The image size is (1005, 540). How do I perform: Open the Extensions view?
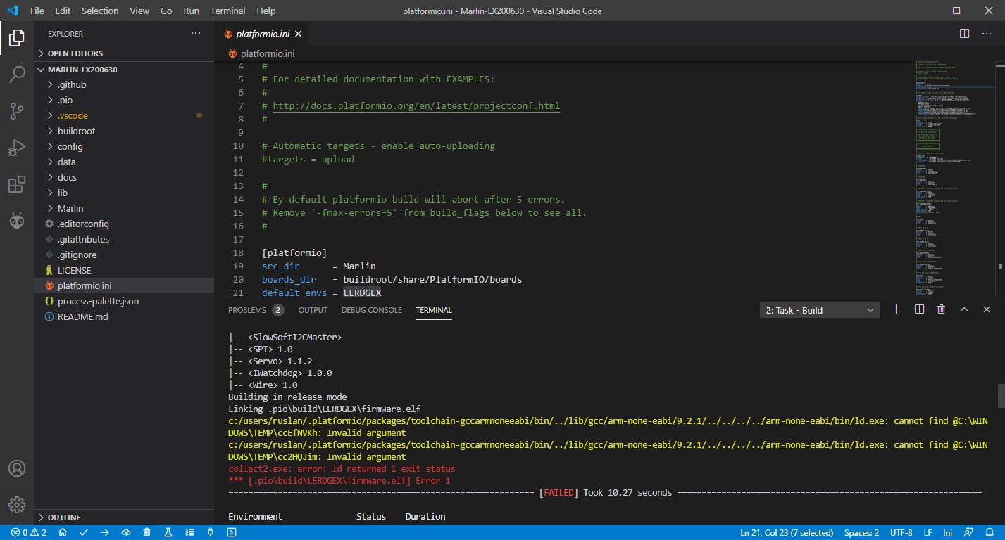[x=17, y=184]
